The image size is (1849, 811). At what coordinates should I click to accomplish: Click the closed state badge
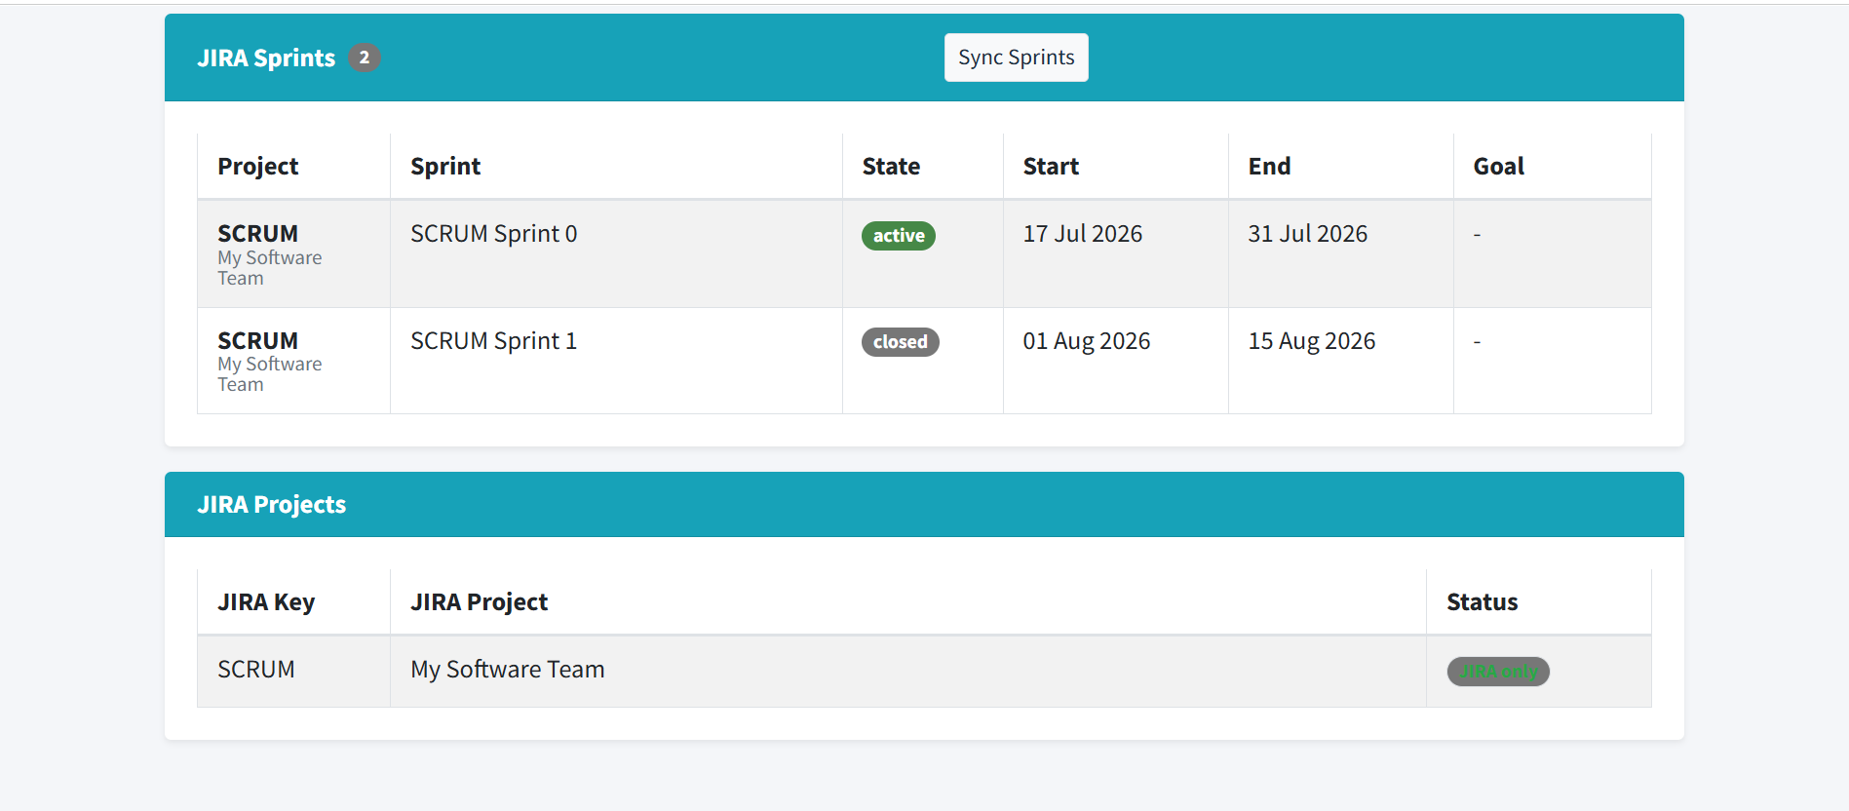(x=901, y=342)
